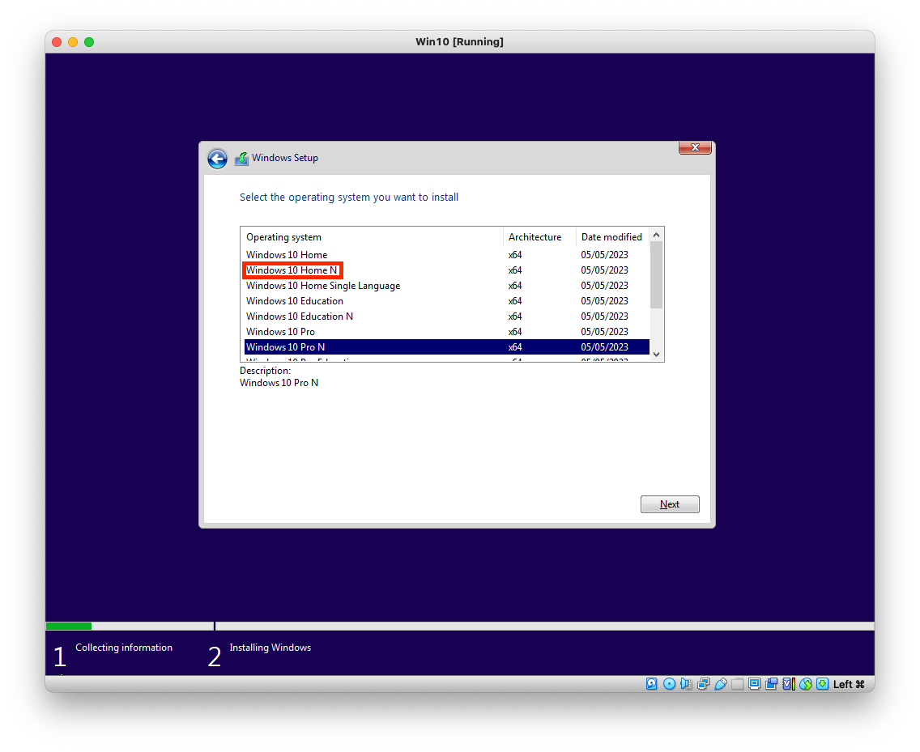Choose Windows 10 Home Single Language

click(446, 286)
